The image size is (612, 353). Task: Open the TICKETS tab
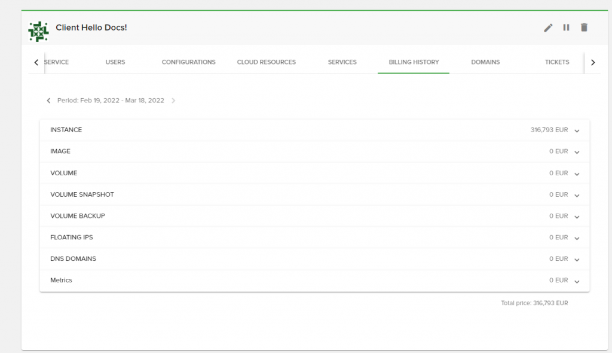(x=557, y=62)
